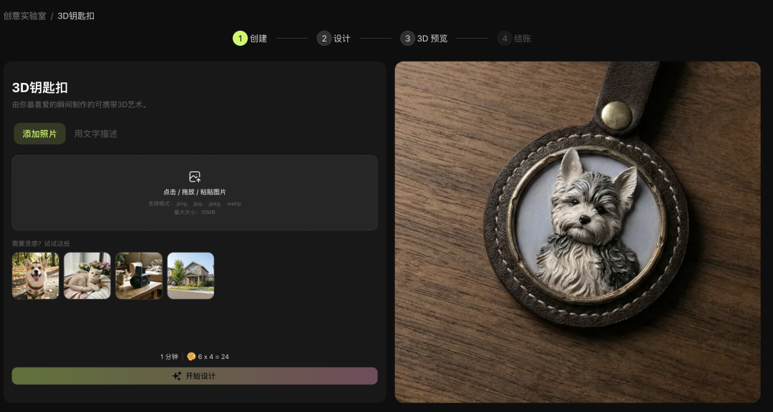This screenshot has height=412, width=773.
Task: Switch to the 添加照片 tab
Action: (39, 134)
